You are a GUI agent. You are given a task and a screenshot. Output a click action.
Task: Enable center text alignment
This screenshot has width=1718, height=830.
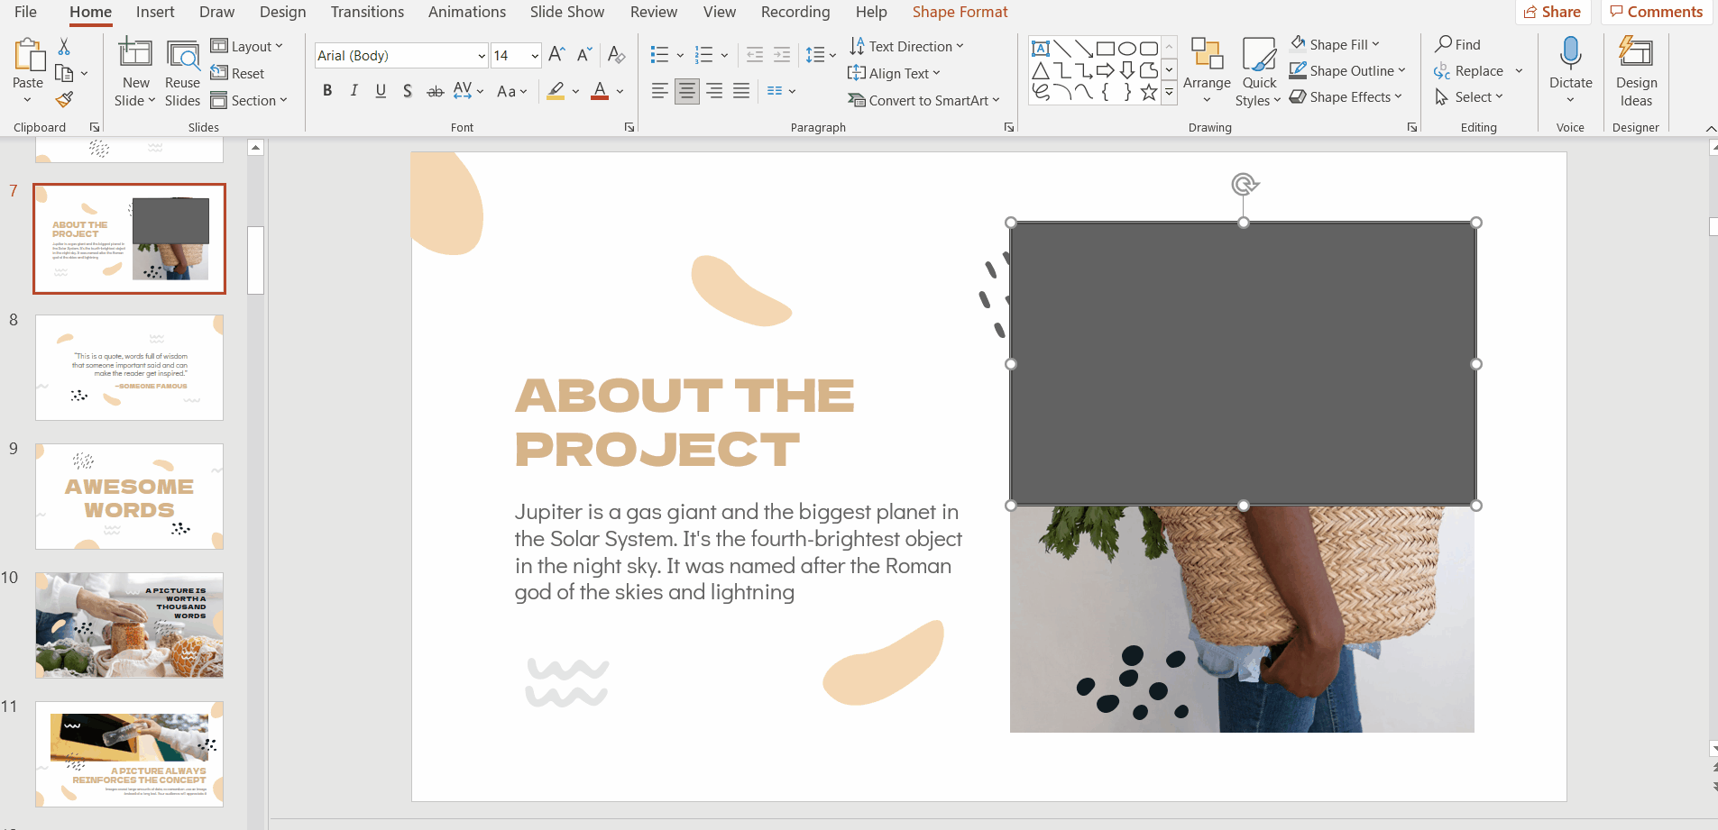pyautogui.click(x=687, y=91)
